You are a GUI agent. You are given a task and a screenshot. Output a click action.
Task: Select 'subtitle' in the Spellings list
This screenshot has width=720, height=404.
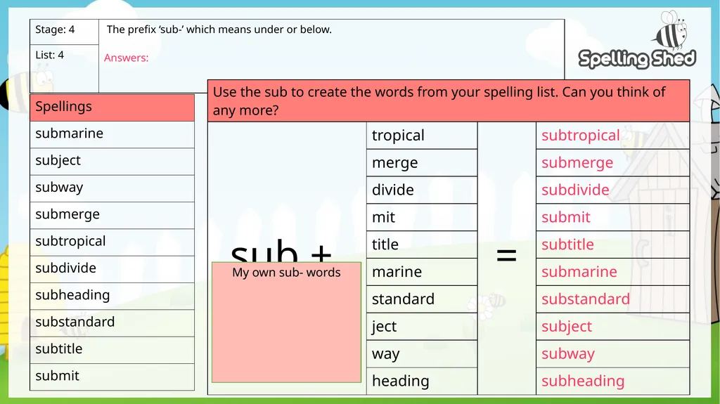[x=112, y=350]
